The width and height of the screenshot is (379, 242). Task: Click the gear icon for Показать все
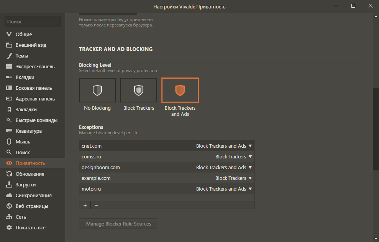tap(9, 228)
